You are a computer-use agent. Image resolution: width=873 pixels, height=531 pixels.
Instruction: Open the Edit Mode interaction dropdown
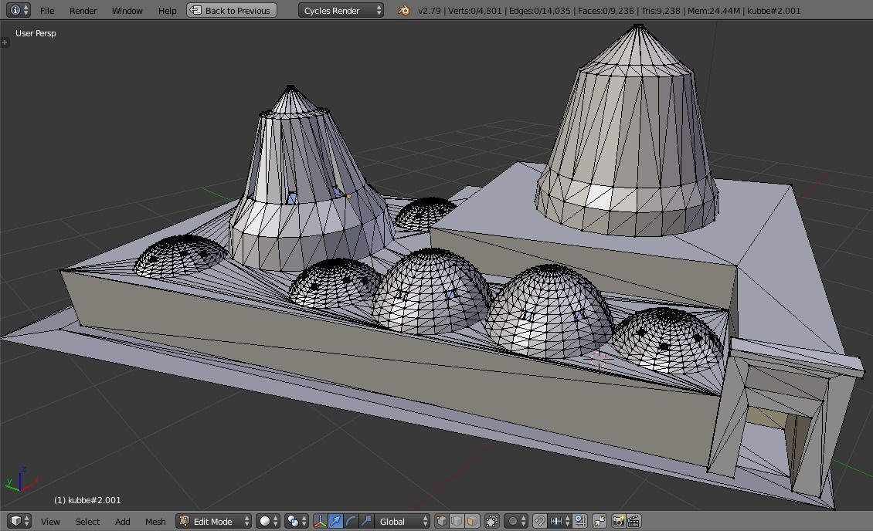[214, 521]
